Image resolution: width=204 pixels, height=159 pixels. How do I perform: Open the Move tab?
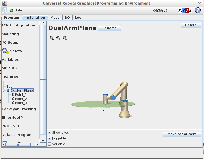[x=55, y=17]
